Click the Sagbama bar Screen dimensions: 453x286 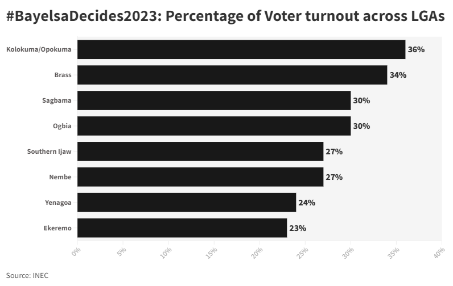pos(214,100)
